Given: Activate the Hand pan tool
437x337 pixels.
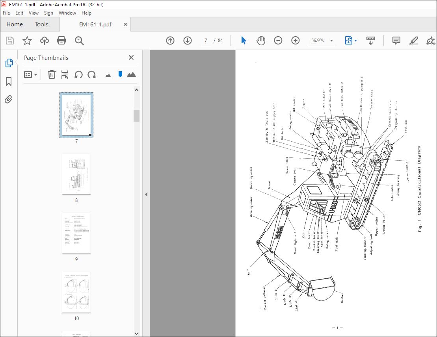Looking at the screenshot, I should point(260,41).
